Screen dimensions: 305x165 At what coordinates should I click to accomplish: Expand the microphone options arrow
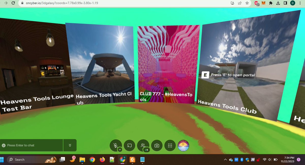click(120, 150)
